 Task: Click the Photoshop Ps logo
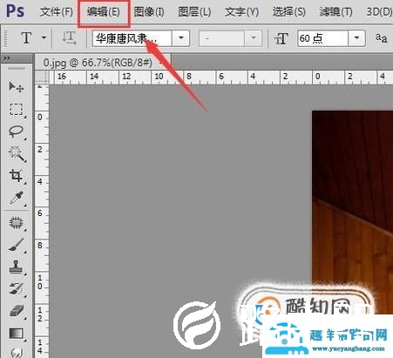(16, 11)
